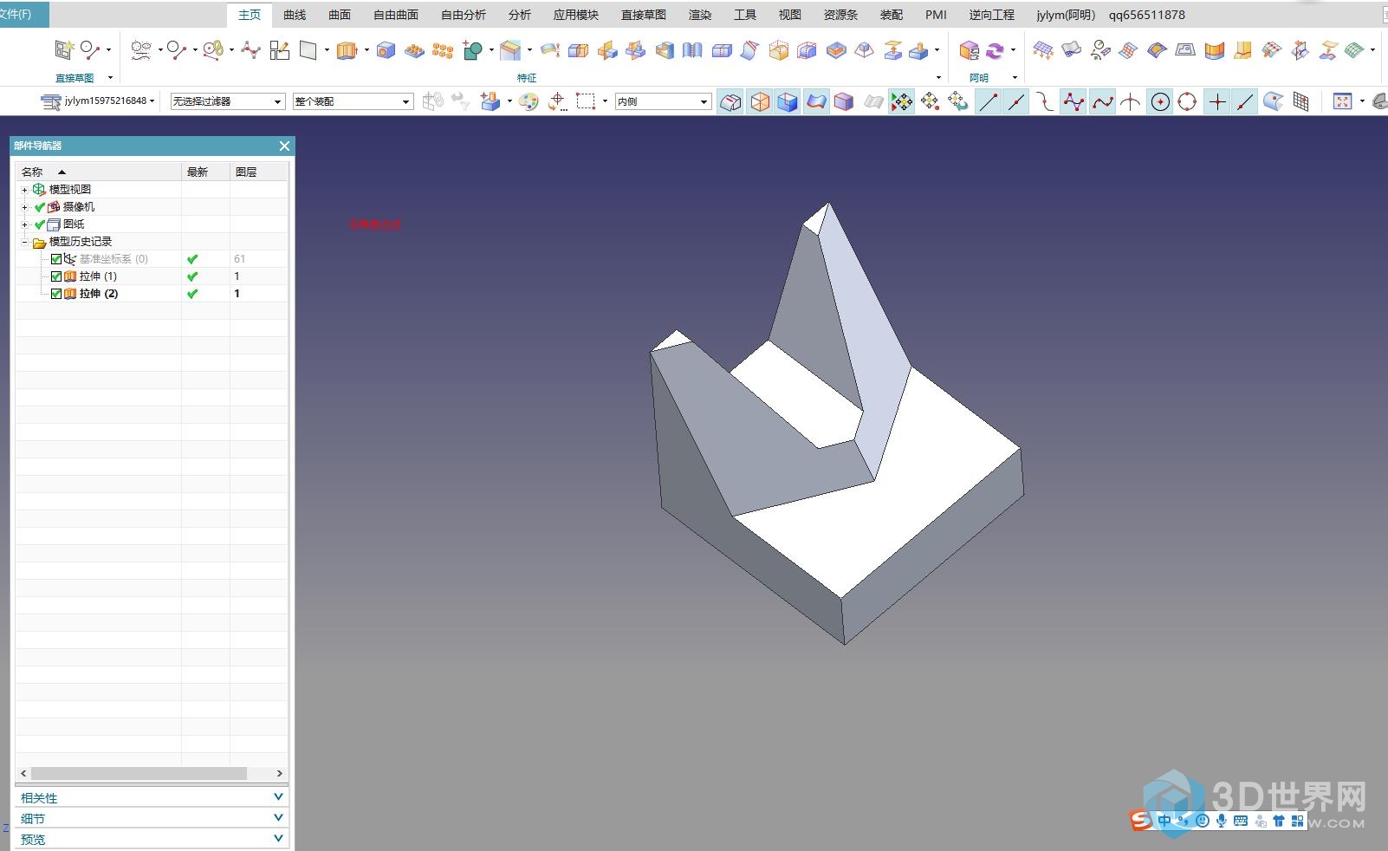Click the color palette Edit Object Display icon
The width and height of the screenshot is (1388, 851).
click(x=529, y=101)
